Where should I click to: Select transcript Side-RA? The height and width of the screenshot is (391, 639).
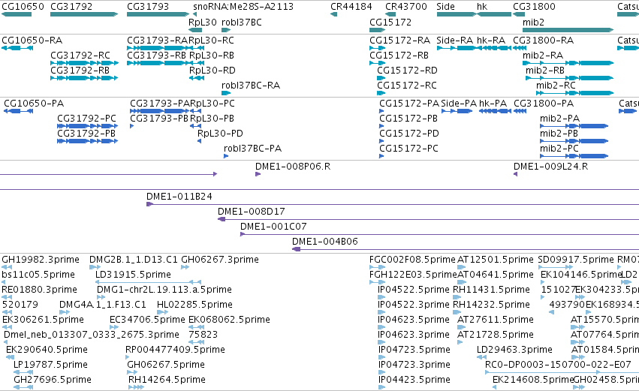[455, 41]
